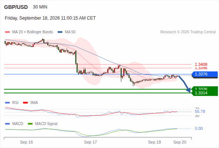The image size is (219, 148).
Task: Select the RSI legend marker
Action: pos(7,103)
